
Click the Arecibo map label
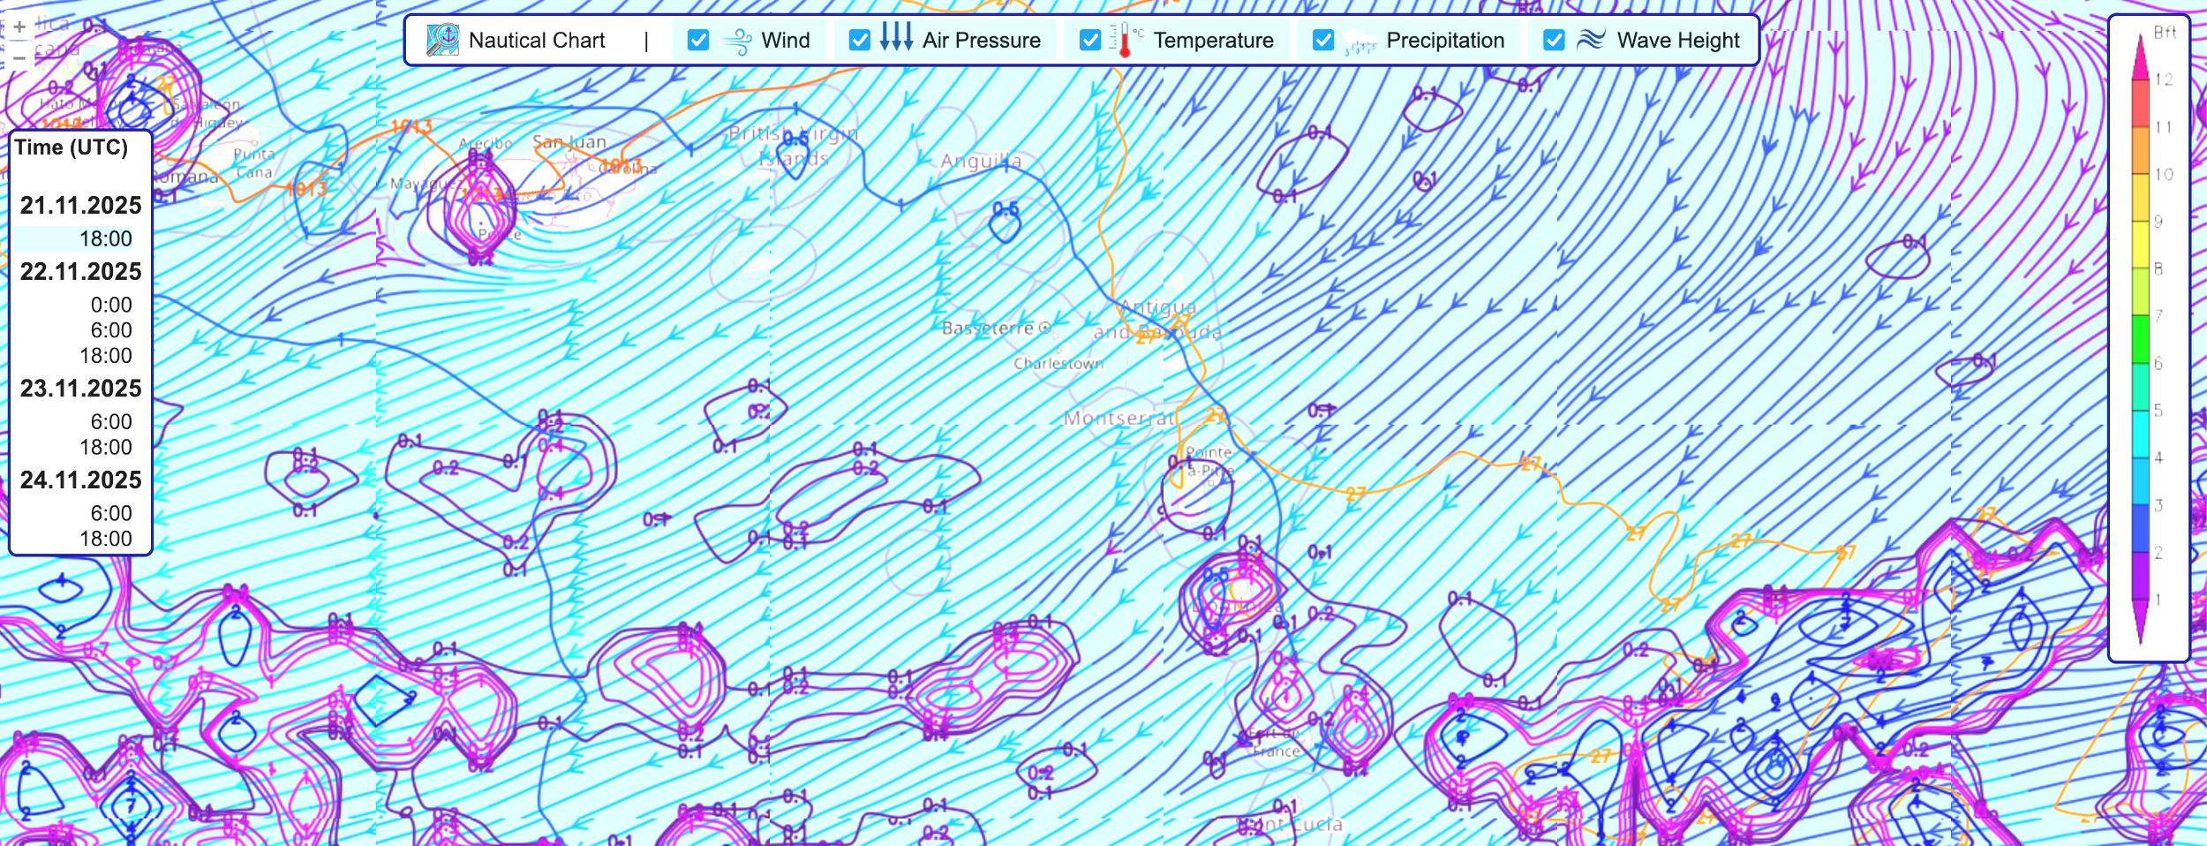[486, 143]
